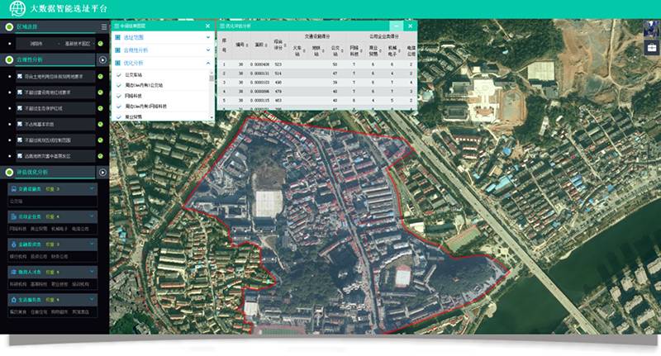The image size is (661, 356).
Task: Minimize the 优化评估分析 results panel
Action: pos(397,26)
